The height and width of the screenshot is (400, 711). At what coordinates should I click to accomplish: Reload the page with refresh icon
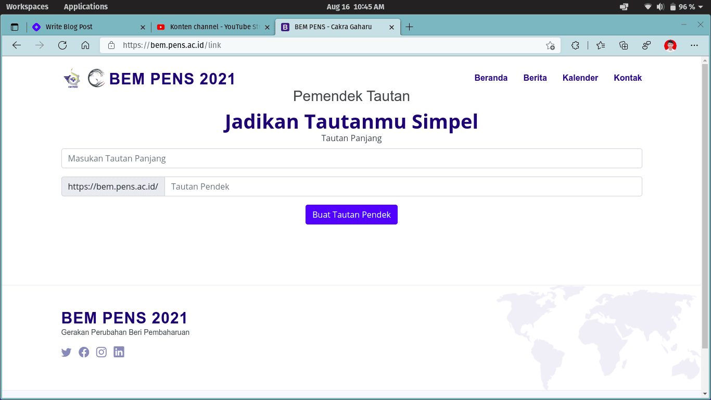click(x=62, y=45)
